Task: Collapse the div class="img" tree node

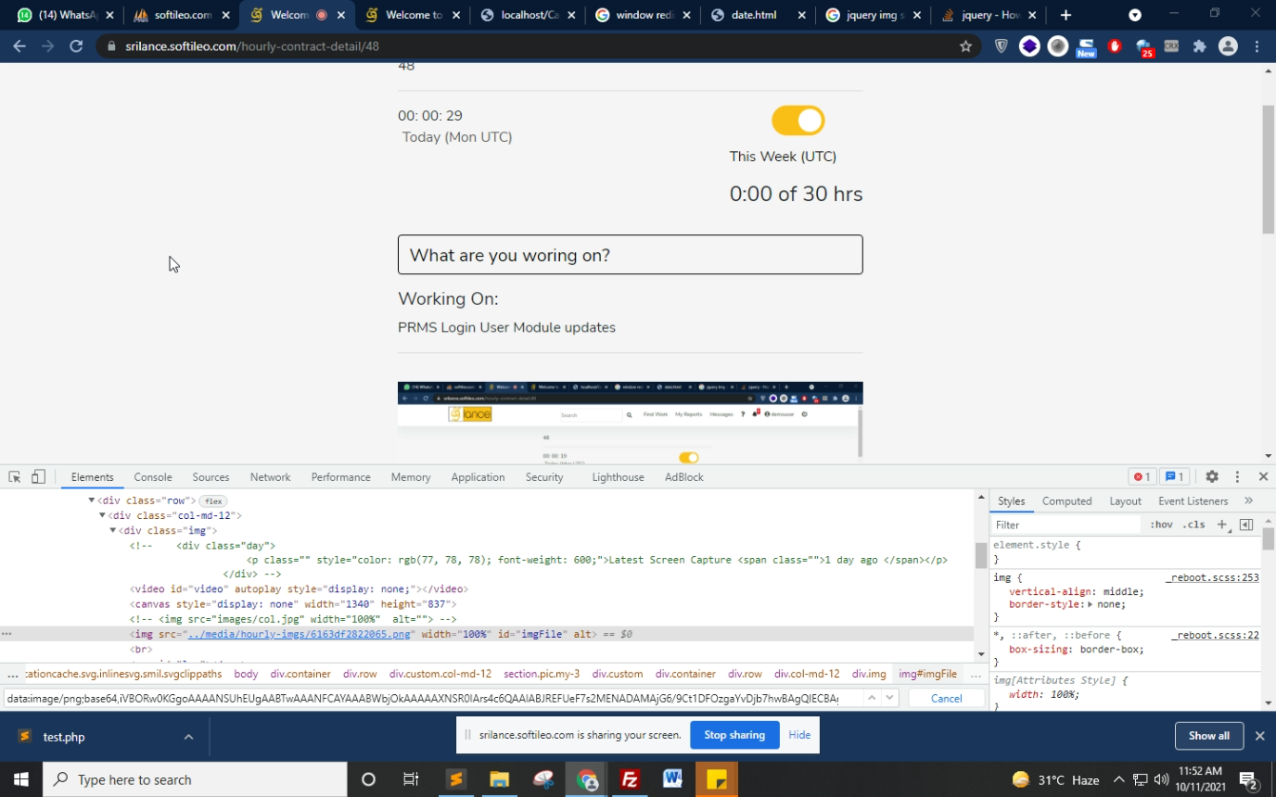Action: (112, 530)
